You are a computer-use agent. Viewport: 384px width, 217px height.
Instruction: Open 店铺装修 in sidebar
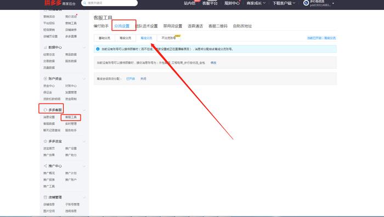[x=71, y=30]
